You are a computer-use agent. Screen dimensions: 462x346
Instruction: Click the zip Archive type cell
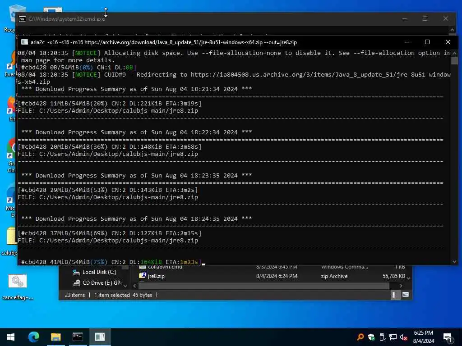pos(334,276)
